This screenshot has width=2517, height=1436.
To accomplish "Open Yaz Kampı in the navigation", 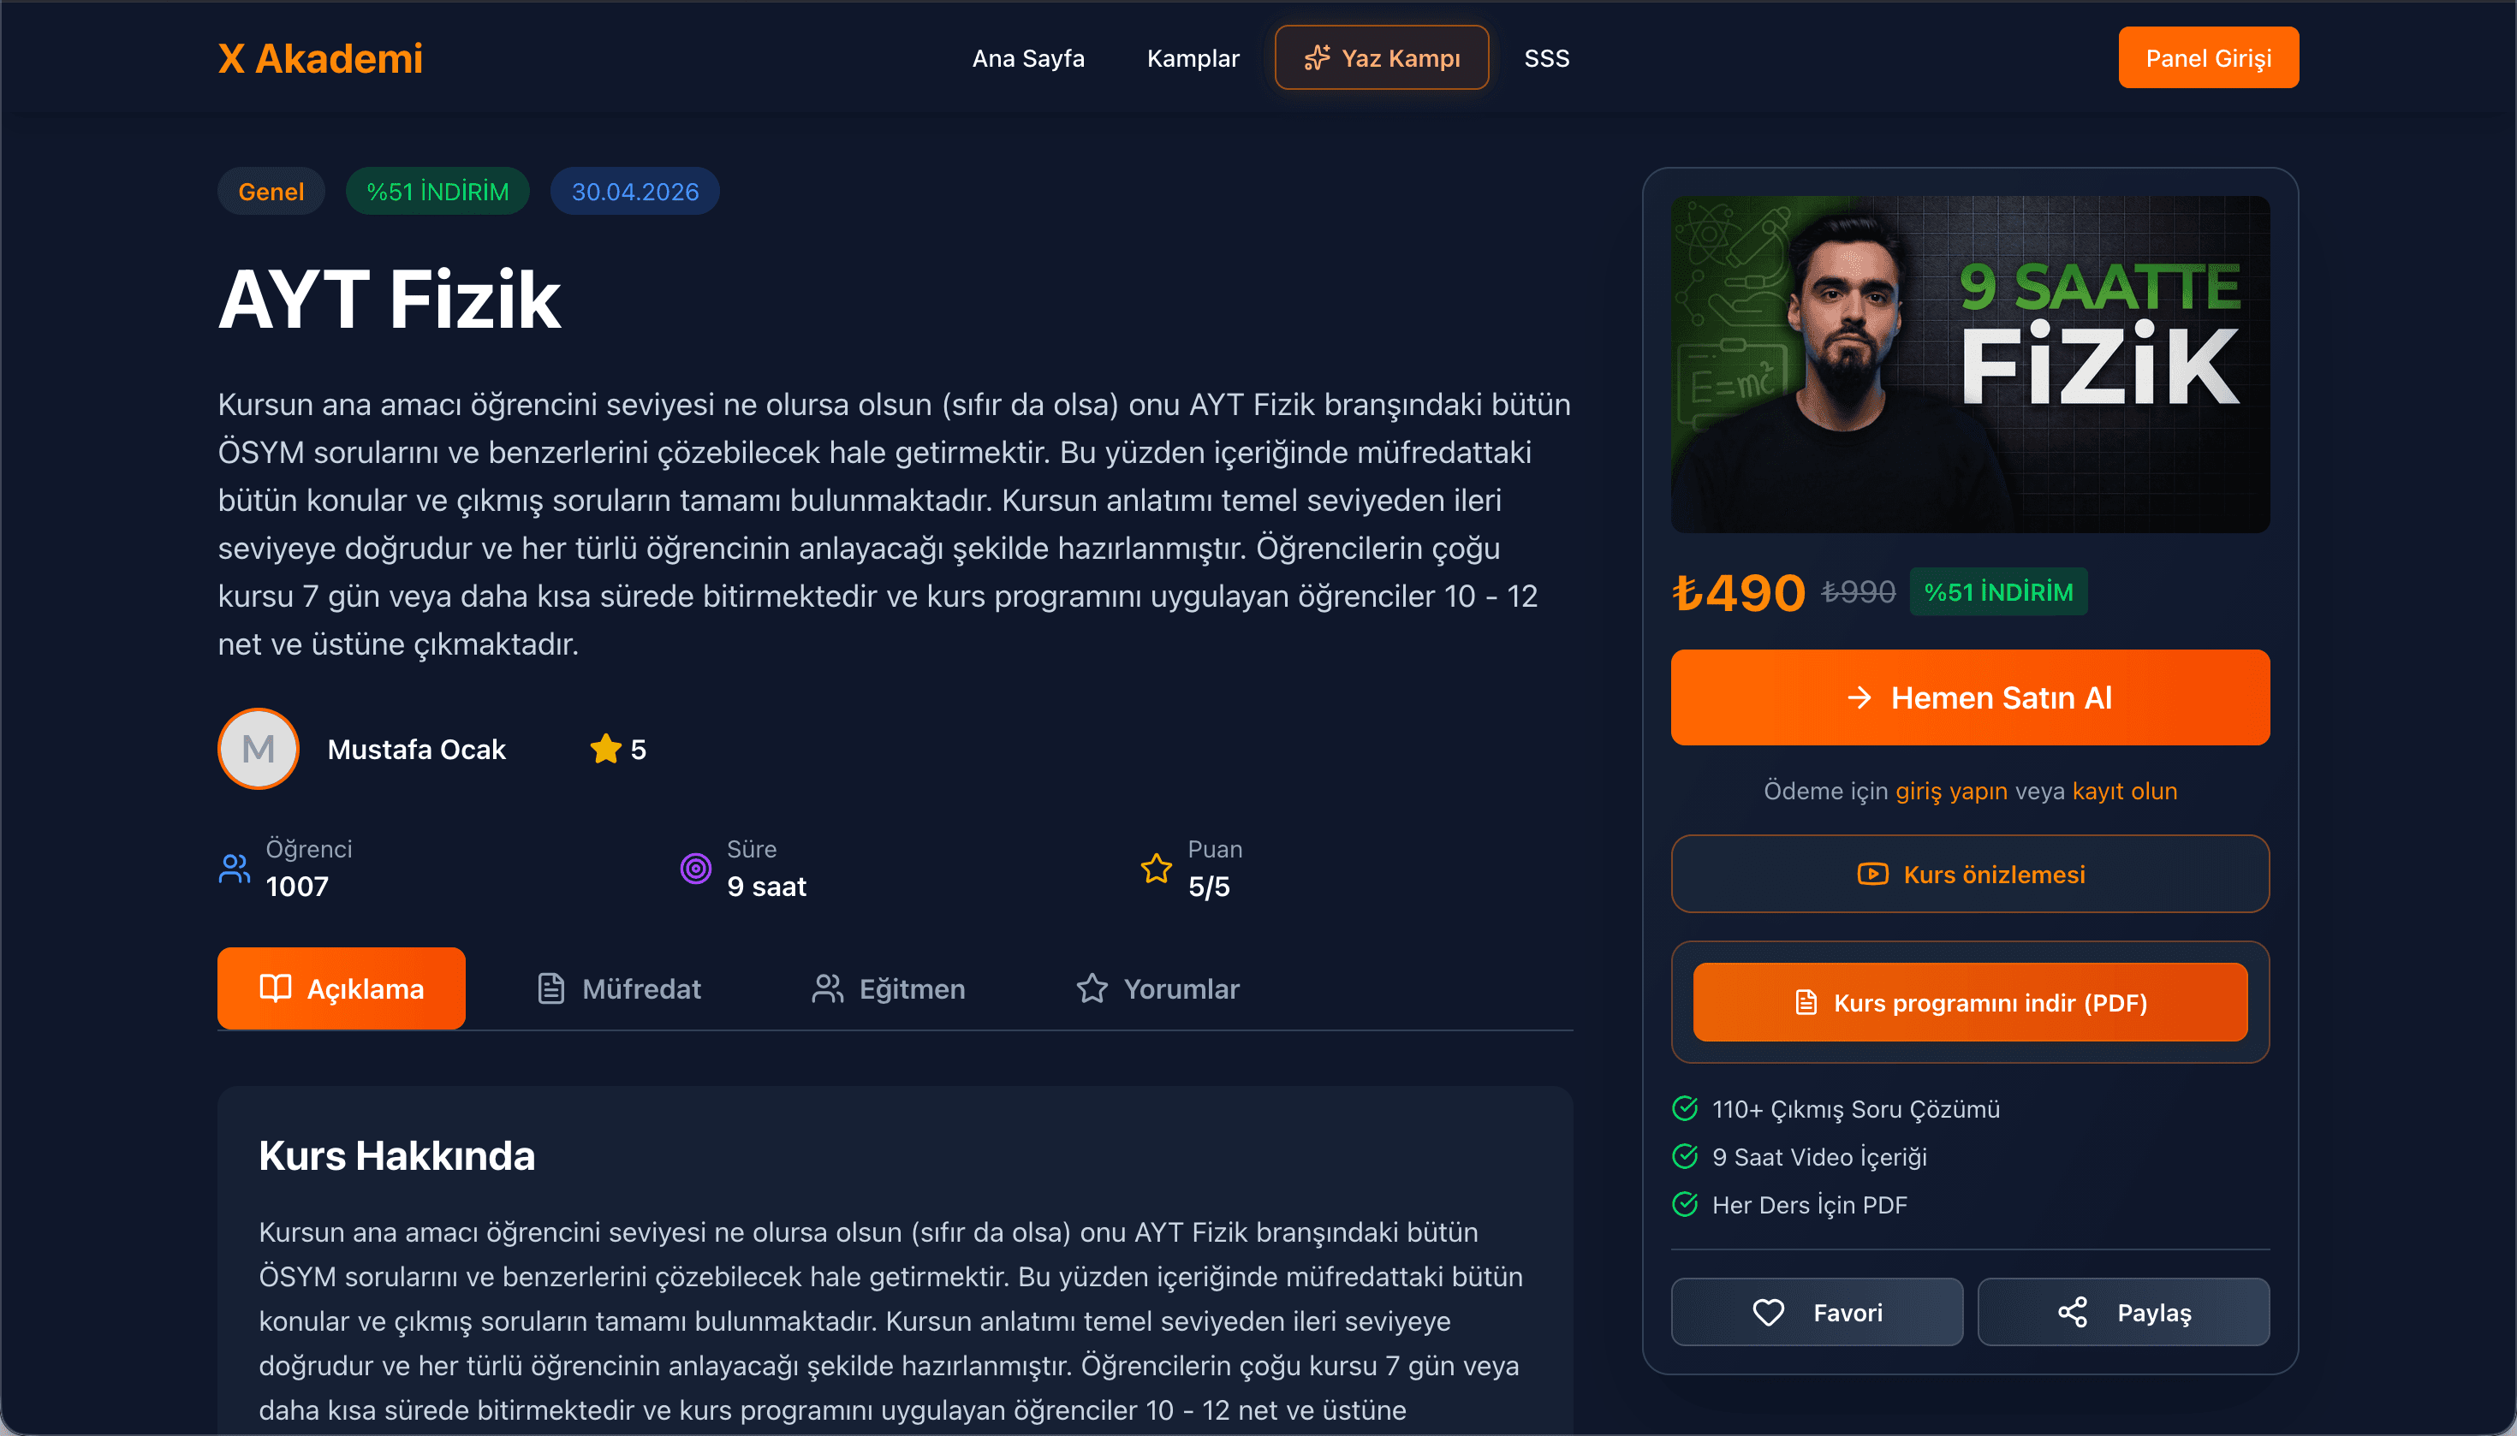I will 1381,58.
